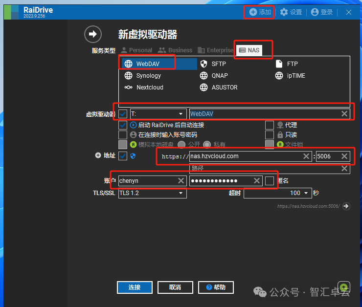The image size is (362, 307).
Task: Select the WebDAV service
Action: 159,64
